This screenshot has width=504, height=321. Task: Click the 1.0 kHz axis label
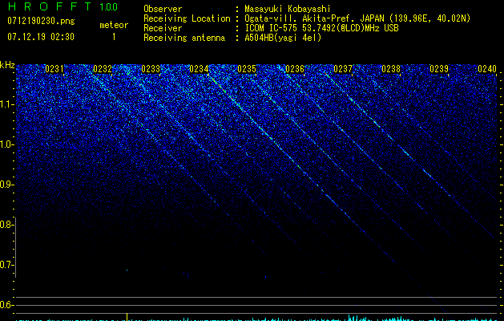(x=6, y=144)
